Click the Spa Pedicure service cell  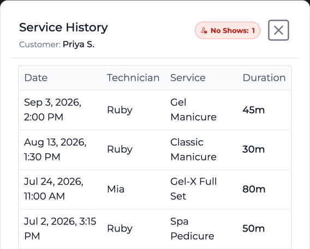pos(192,228)
